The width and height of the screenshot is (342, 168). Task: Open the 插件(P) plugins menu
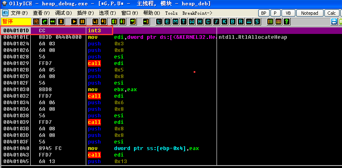click(x=85, y=13)
